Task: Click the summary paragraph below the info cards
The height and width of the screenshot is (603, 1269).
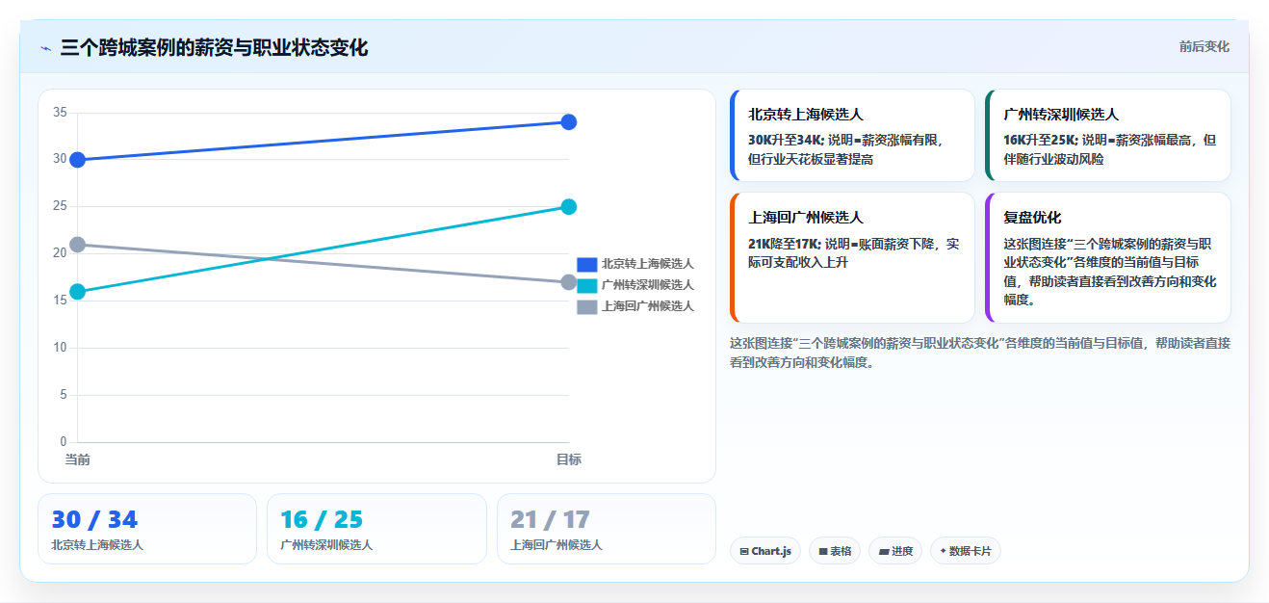Action: [980, 353]
